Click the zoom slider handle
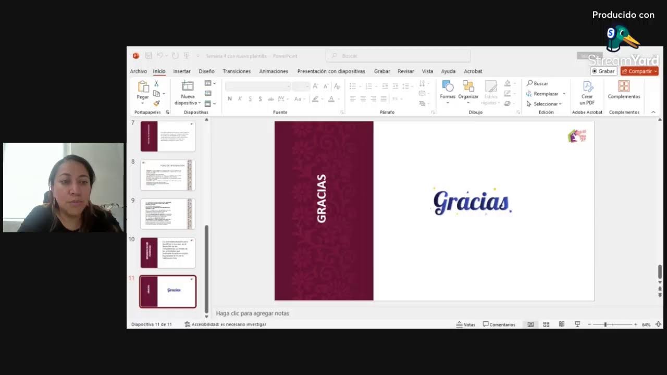The image size is (667, 375). [x=606, y=324]
